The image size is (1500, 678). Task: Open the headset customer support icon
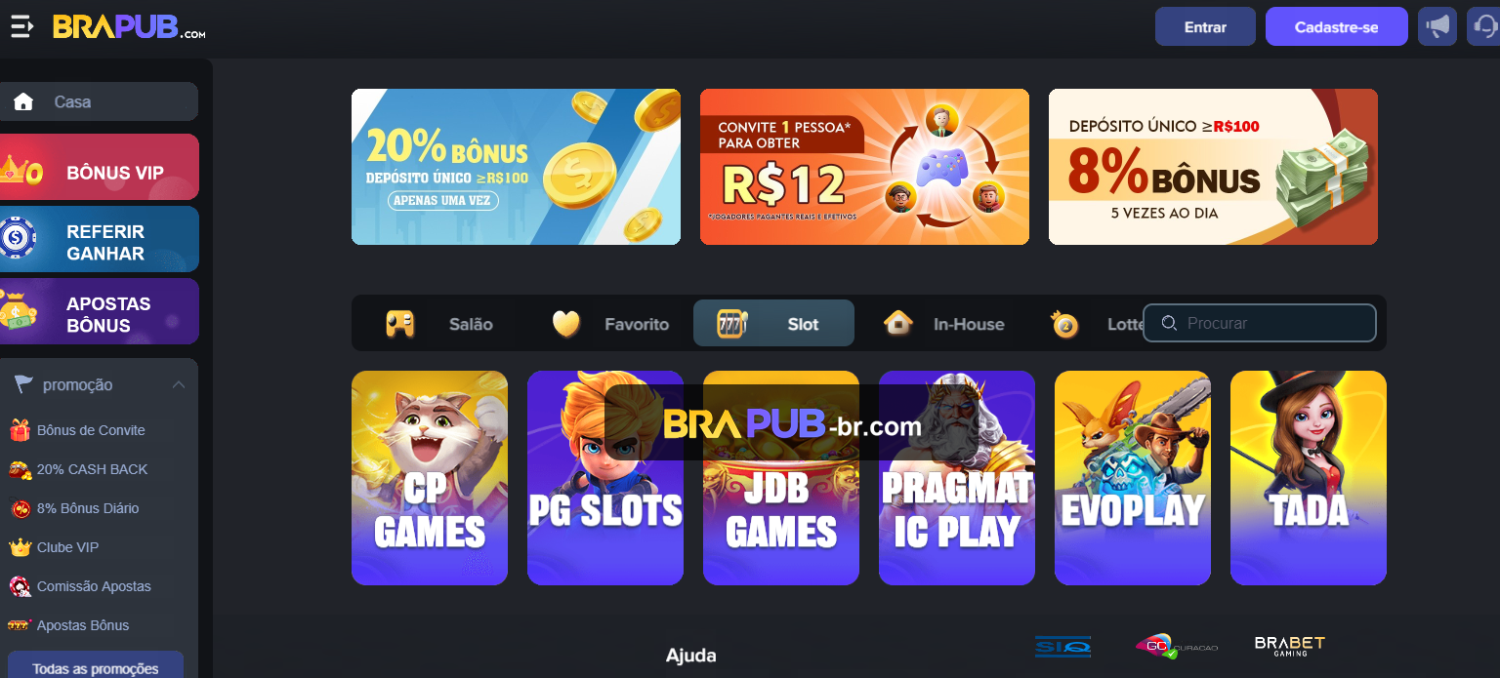point(1484,26)
